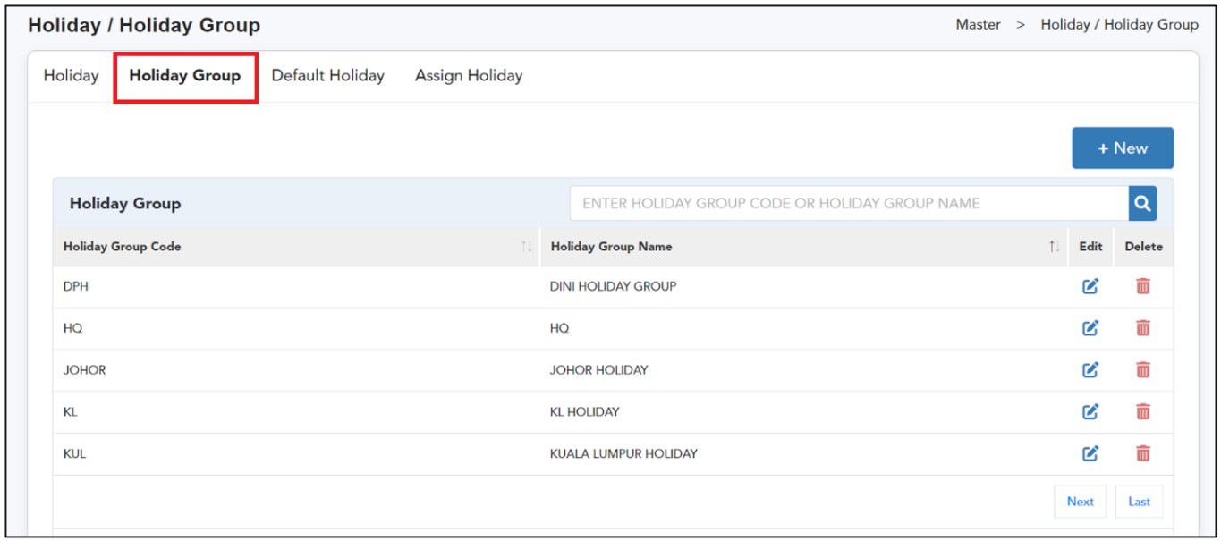Edit the HQ holiday group
This screenshot has height=541, width=1221.
pos(1090,328)
